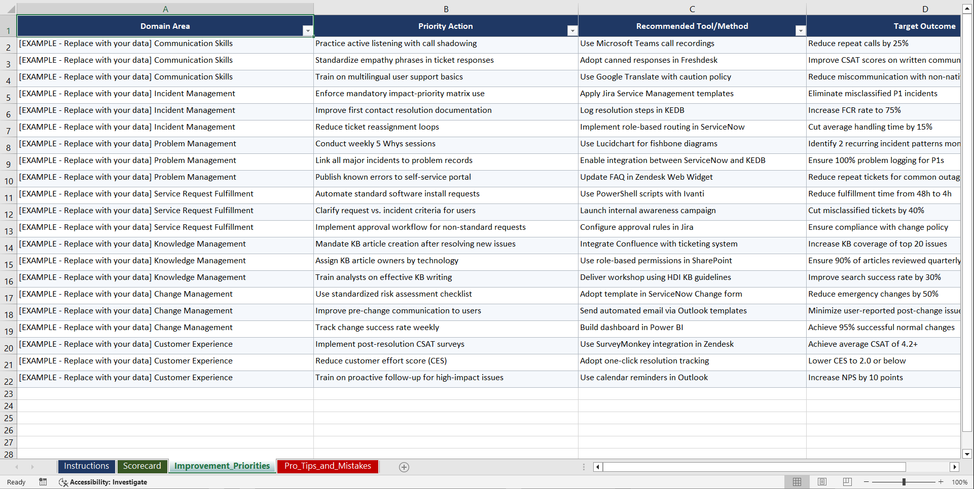Open Page Break Preview view
The image size is (974, 489).
click(x=847, y=482)
